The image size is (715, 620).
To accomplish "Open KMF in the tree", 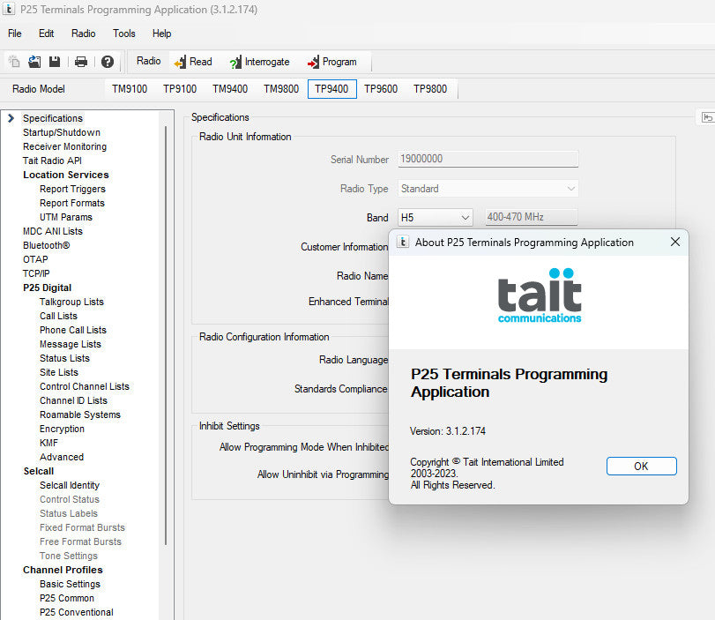I will 48,444.
